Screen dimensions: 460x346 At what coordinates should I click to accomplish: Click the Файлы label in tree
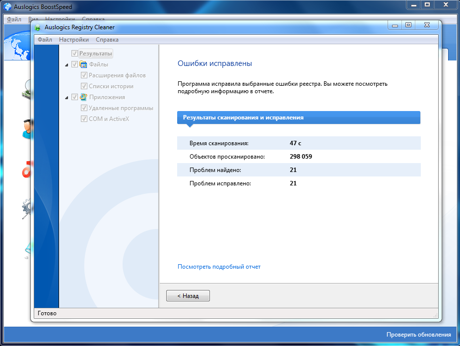point(99,64)
